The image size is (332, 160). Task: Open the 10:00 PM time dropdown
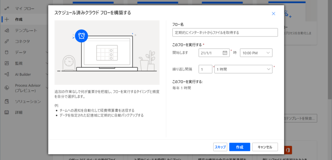coord(256,53)
